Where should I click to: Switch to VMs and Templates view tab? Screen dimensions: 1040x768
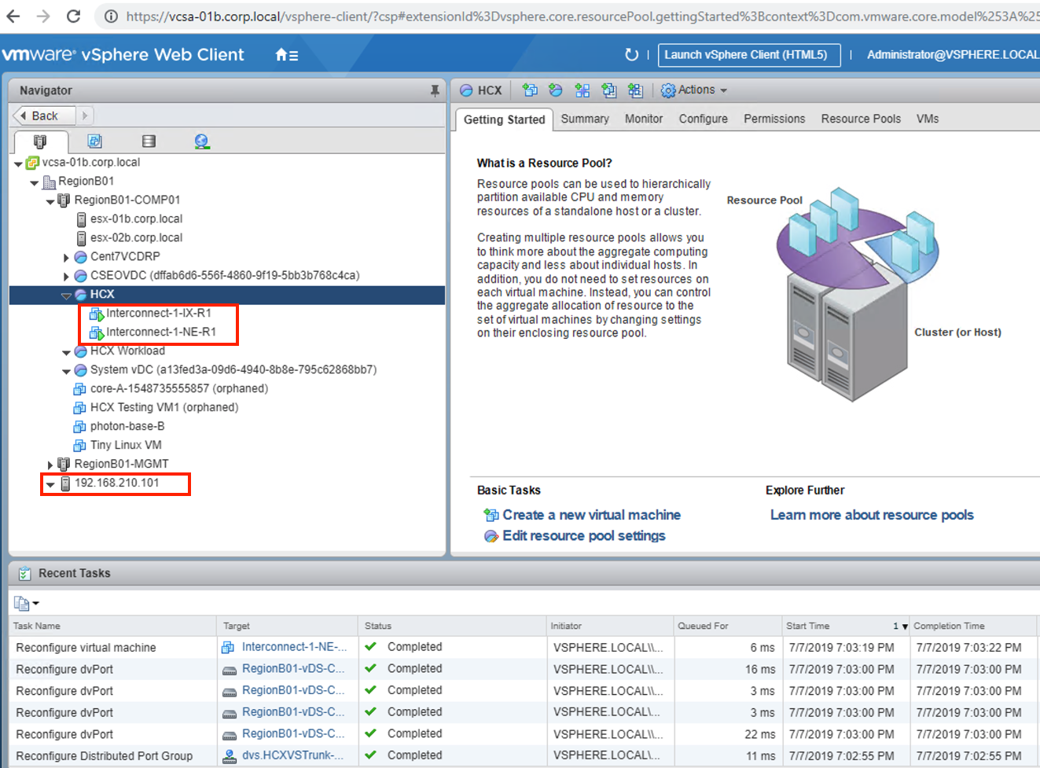pyautogui.click(x=94, y=141)
